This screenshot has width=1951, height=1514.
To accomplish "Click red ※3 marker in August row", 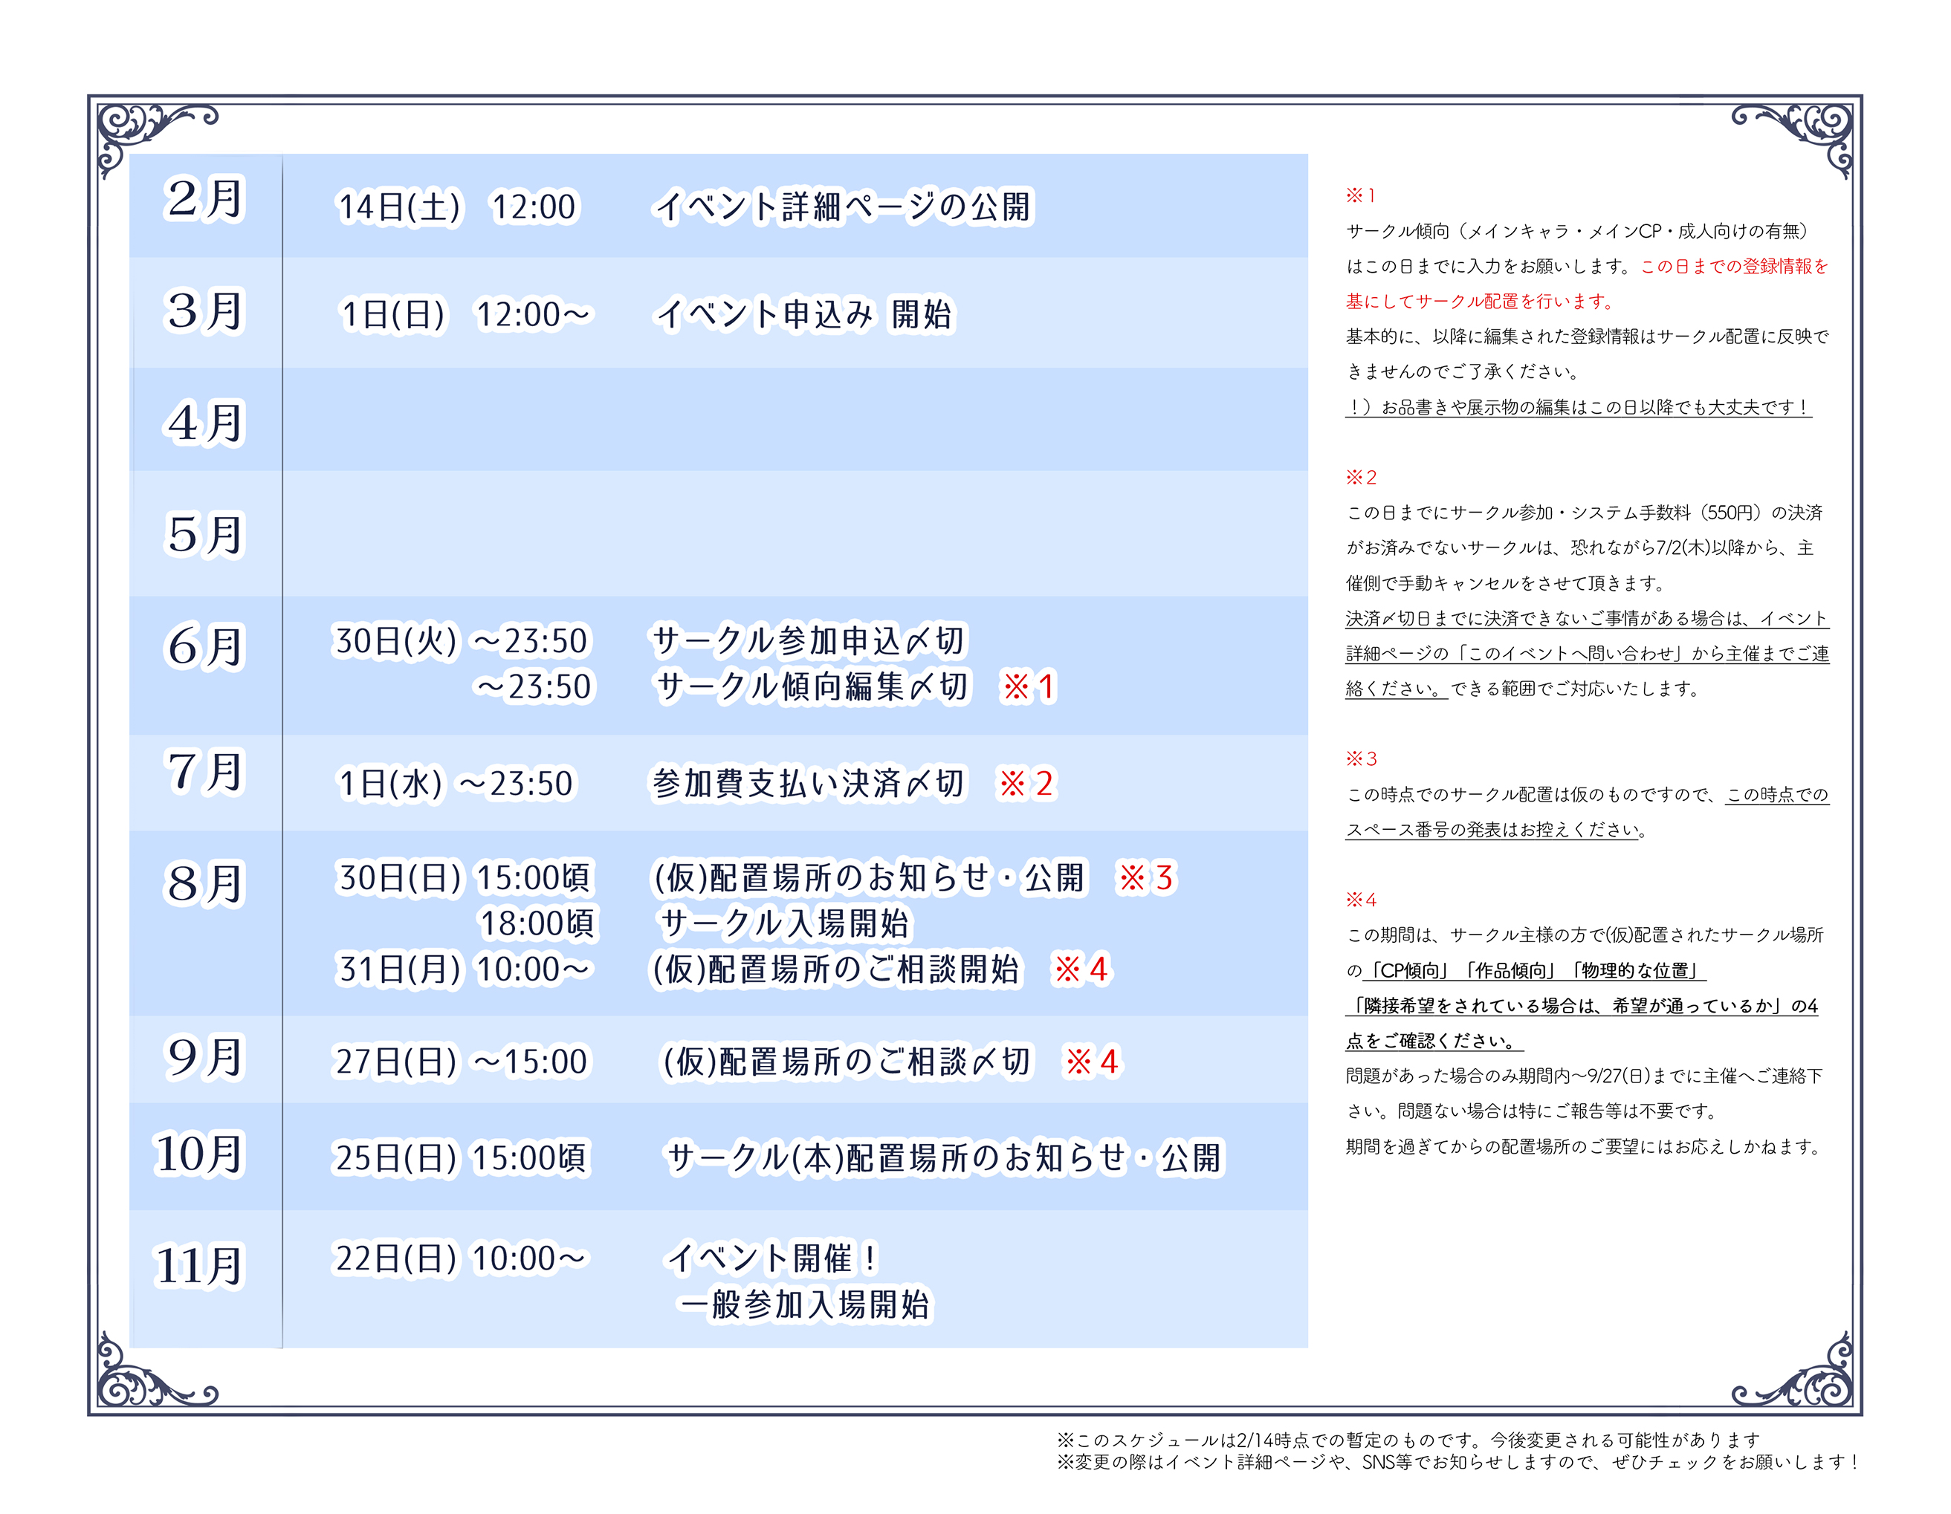I will pyautogui.click(x=1146, y=877).
